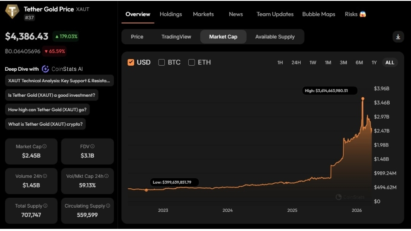Click the scared emoji beside Risks
The width and height of the screenshot is (411, 231).
(363, 14)
